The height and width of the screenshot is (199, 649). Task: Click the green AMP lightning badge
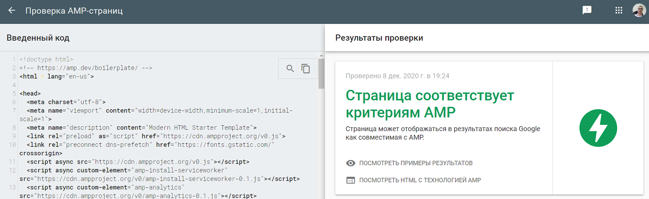[598, 128]
